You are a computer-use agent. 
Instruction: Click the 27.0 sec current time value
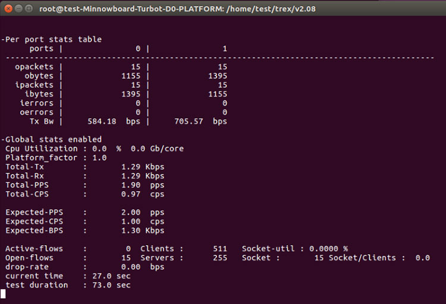pyautogui.click(x=112, y=276)
